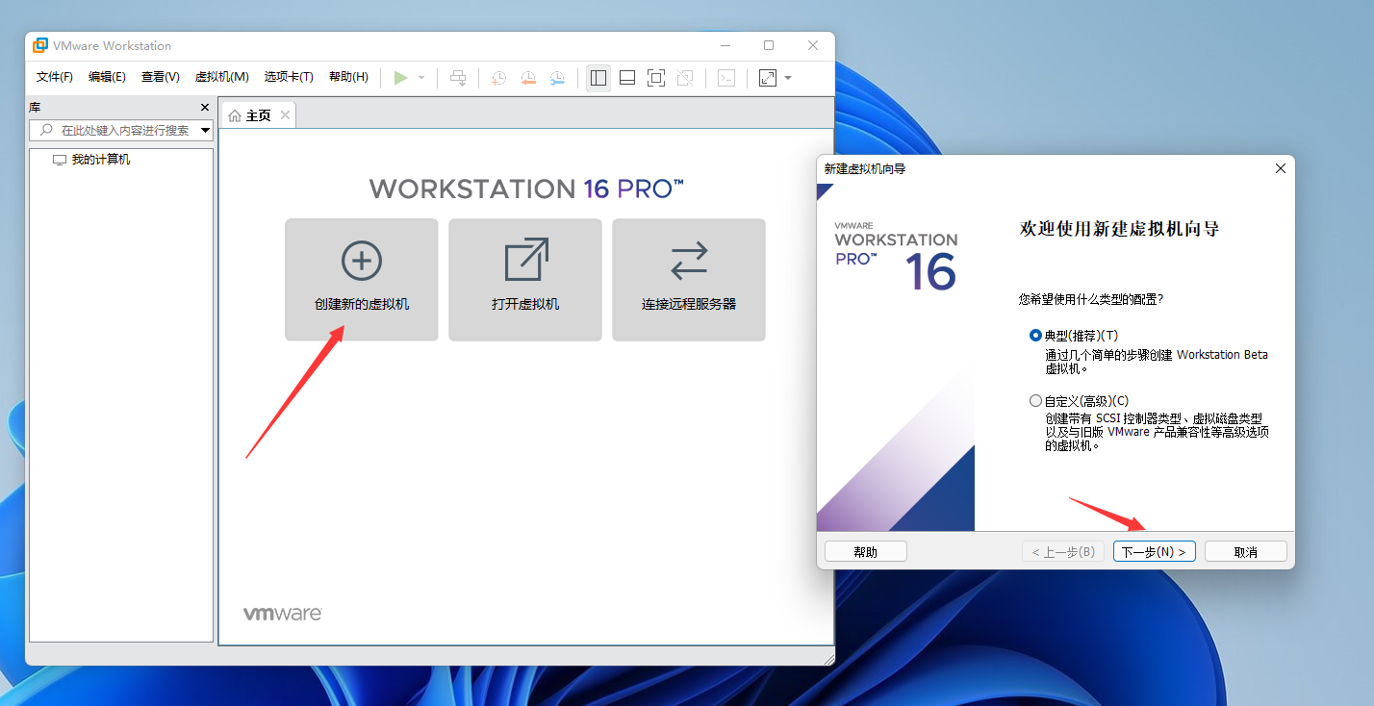Click the 打开虚拟机 tile
The width and height of the screenshot is (1374, 706).
(525, 279)
